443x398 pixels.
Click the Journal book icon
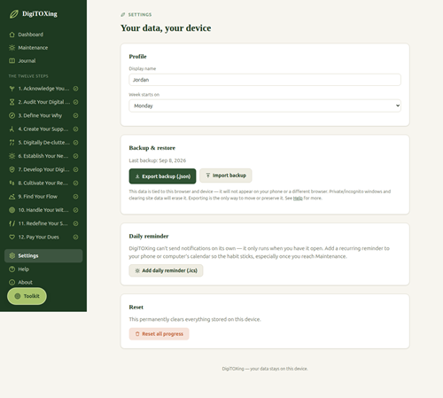[x=12, y=61]
